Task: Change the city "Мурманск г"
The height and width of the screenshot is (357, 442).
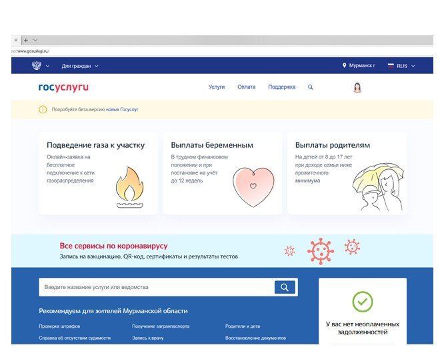Action: pyautogui.click(x=362, y=65)
